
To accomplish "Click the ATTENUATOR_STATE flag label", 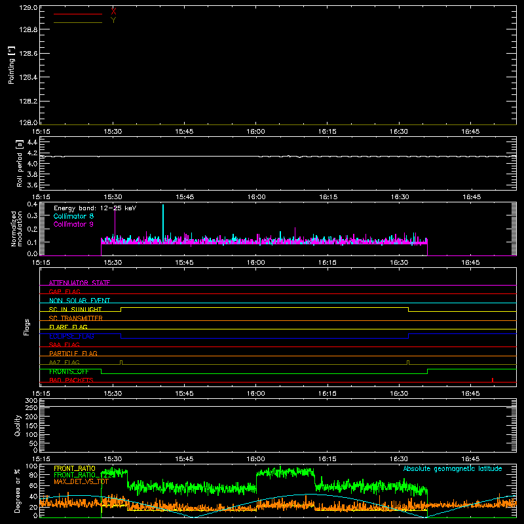I will click(x=79, y=283).
